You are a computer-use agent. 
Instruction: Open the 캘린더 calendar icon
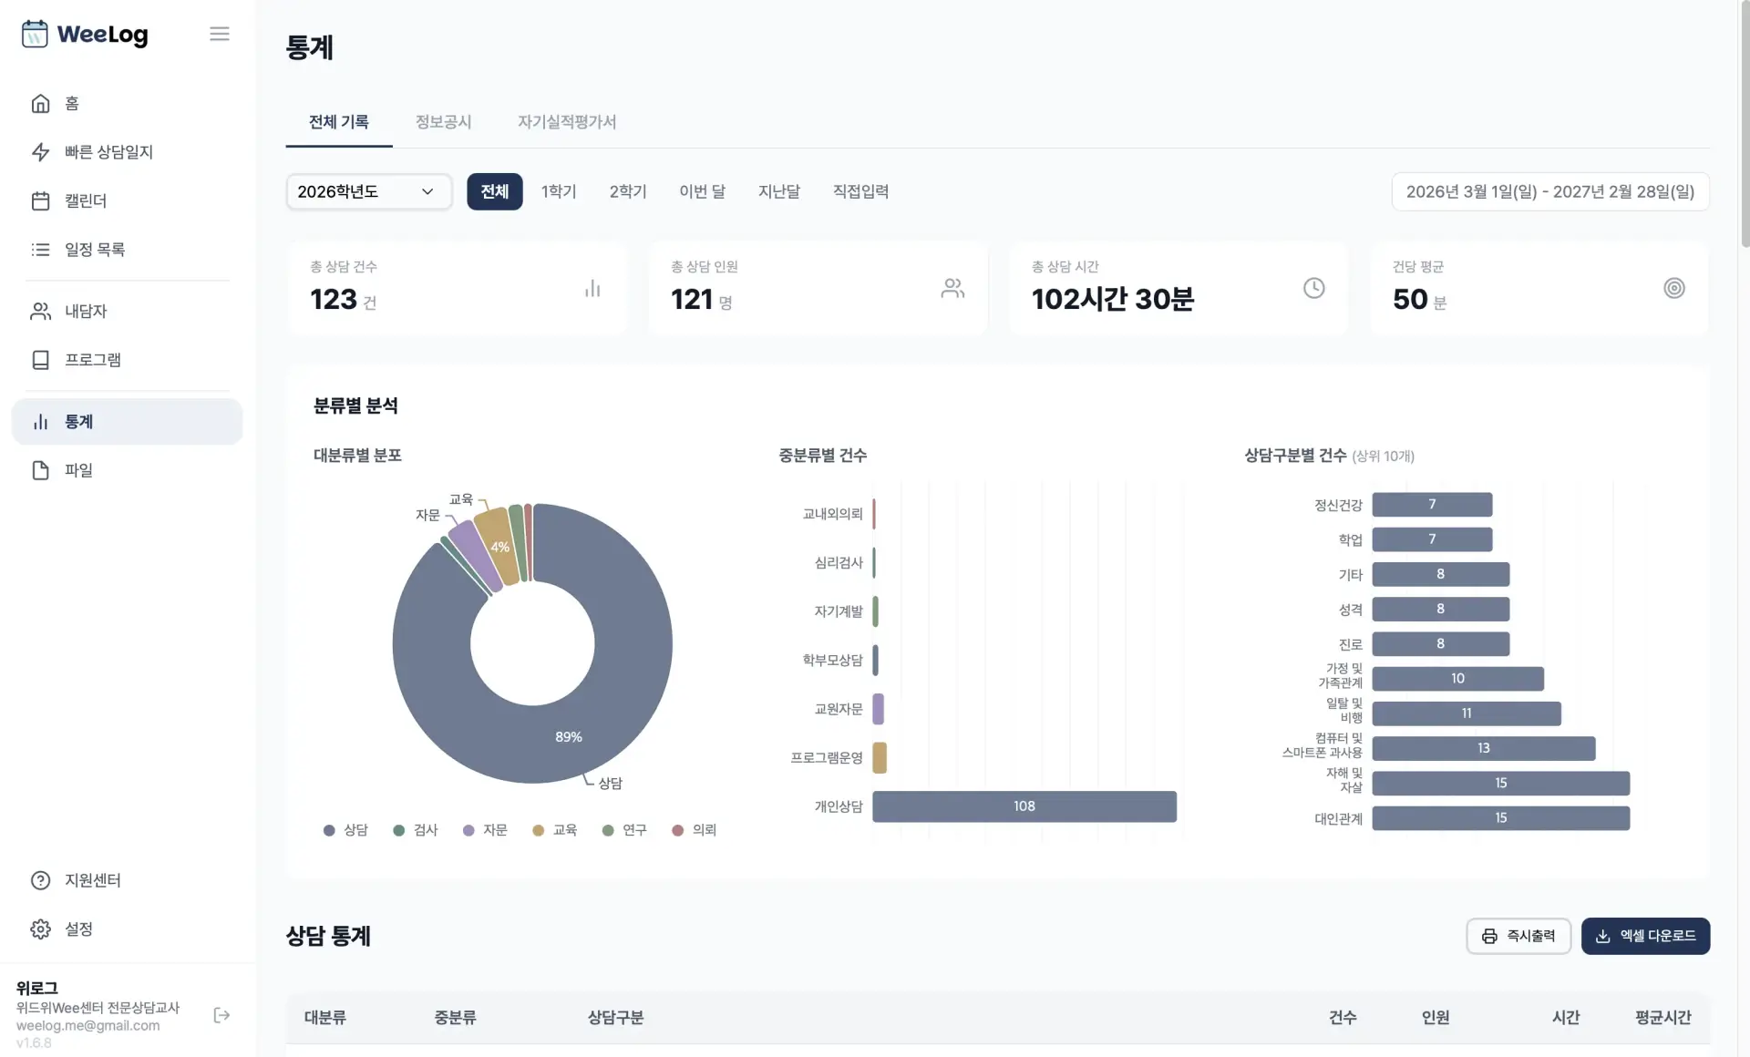coord(40,200)
